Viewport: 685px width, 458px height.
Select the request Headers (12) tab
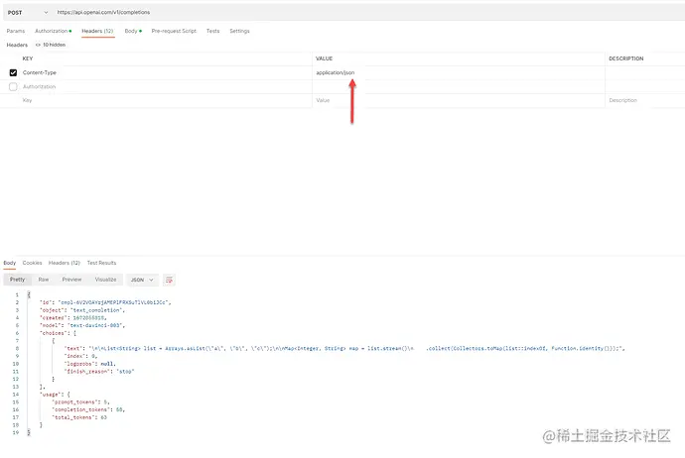pos(97,31)
